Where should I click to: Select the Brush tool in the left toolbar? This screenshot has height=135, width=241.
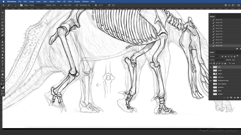tap(2, 39)
